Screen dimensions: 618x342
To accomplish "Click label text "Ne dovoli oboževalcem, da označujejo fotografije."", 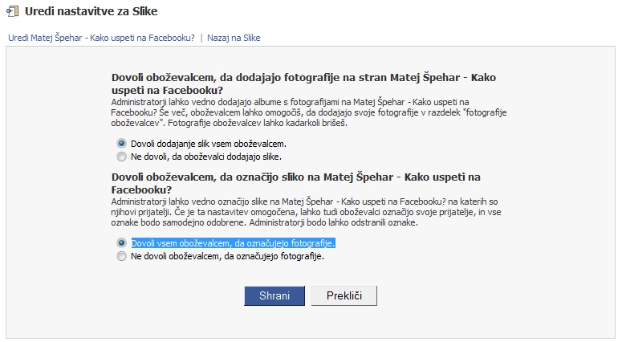I will pos(227,256).
